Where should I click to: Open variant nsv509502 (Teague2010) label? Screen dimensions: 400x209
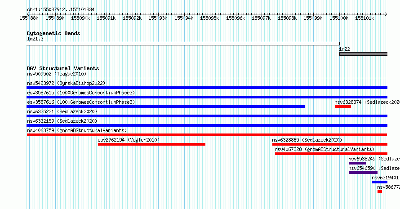coord(57,74)
